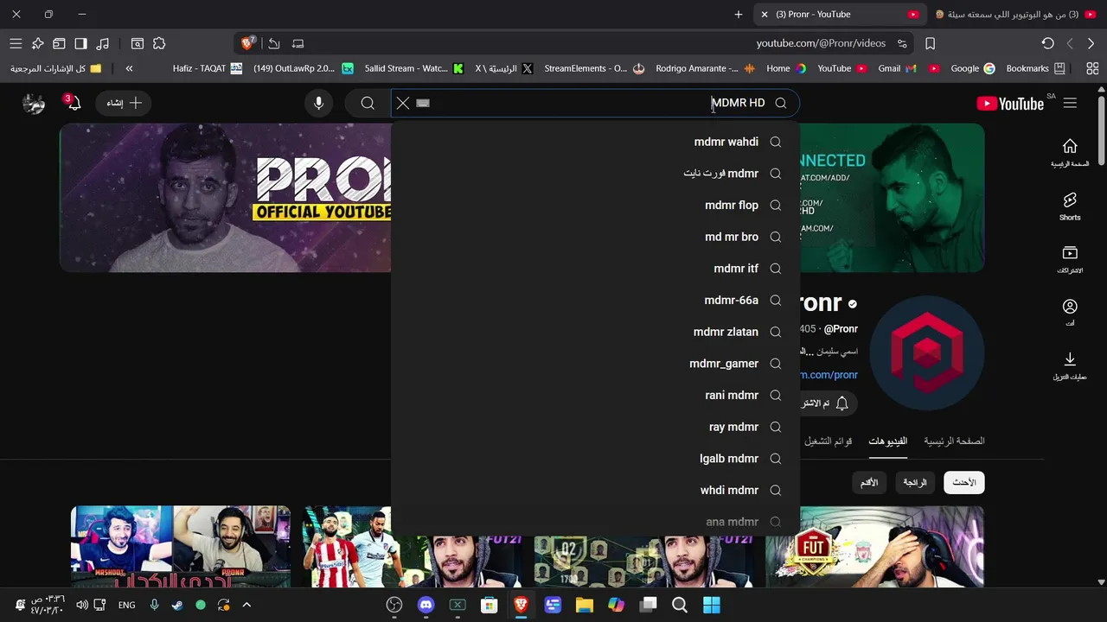Open the Hafiz - TAQAT bookmark

pyautogui.click(x=207, y=68)
